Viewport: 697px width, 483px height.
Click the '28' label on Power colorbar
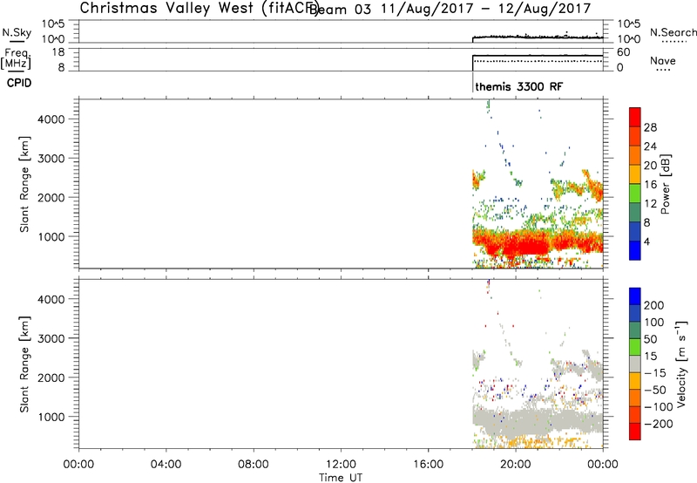coord(650,127)
